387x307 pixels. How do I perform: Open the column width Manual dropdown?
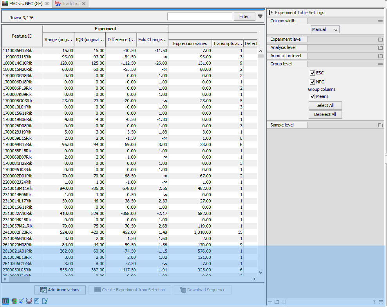(325, 29)
